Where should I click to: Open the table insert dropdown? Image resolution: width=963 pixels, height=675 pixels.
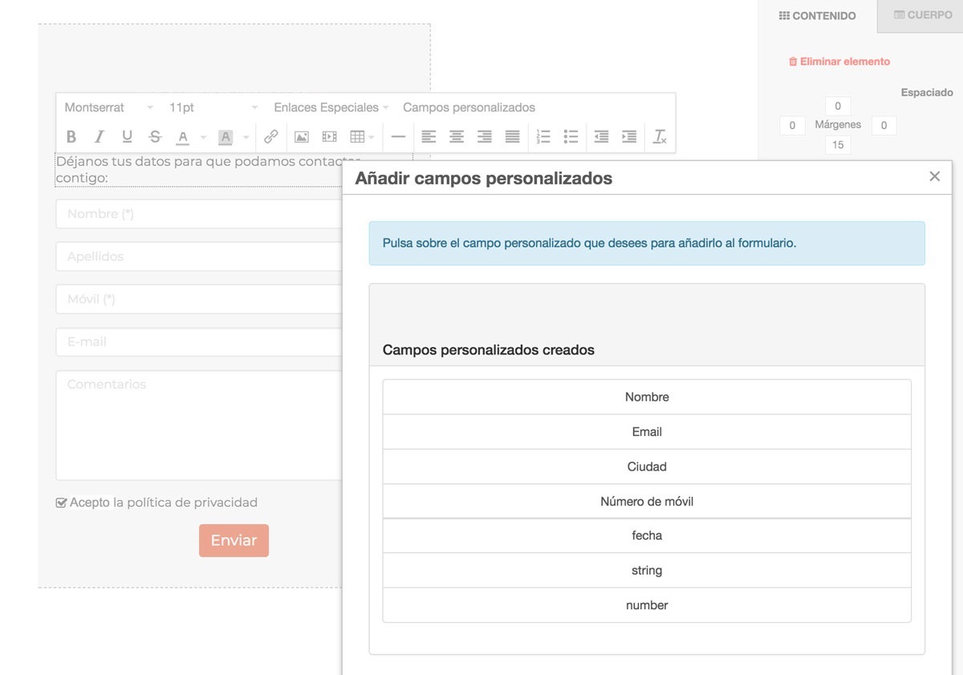(x=362, y=137)
